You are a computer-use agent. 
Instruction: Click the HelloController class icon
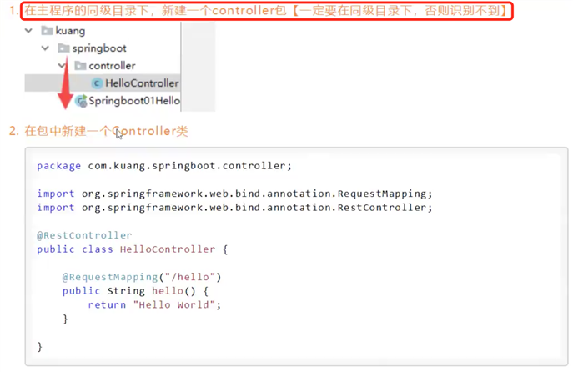(x=97, y=83)
